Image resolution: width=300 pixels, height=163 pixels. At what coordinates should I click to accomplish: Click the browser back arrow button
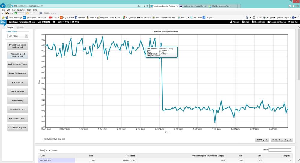point(3,6)
